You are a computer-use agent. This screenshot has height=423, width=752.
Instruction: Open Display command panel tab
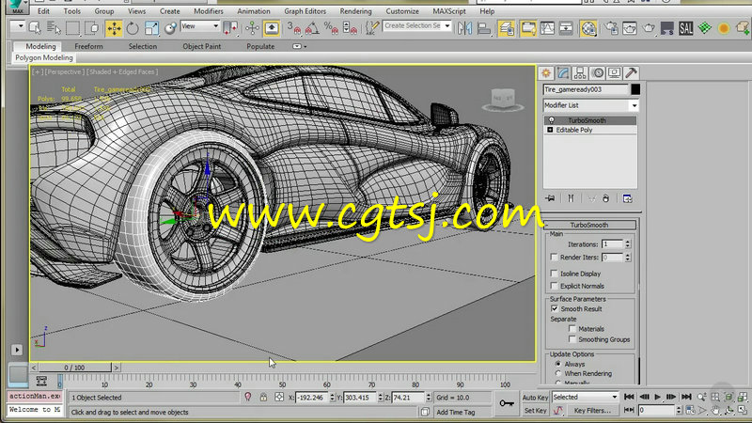615,73
